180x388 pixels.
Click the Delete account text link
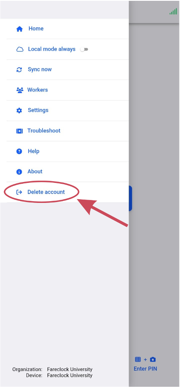coord(46,192)
